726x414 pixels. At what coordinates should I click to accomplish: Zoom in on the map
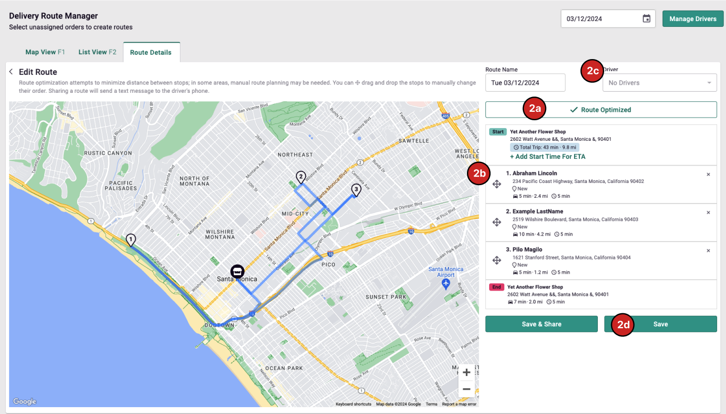coord(466,372)
